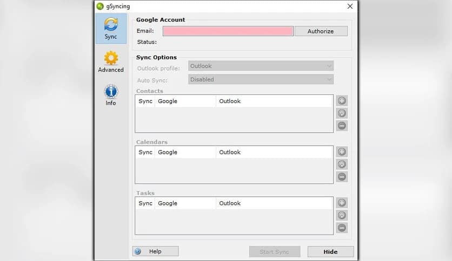The width and height of the screenshot is (452, 261).
Task: Click the Google column header in Contacts
Action: point(185,101)
